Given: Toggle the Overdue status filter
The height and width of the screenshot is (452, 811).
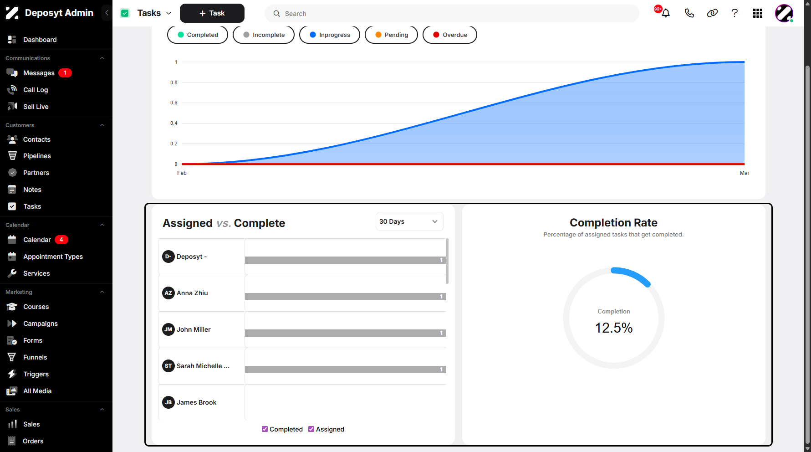Looking at the screenshot, I should coord(450,35).
